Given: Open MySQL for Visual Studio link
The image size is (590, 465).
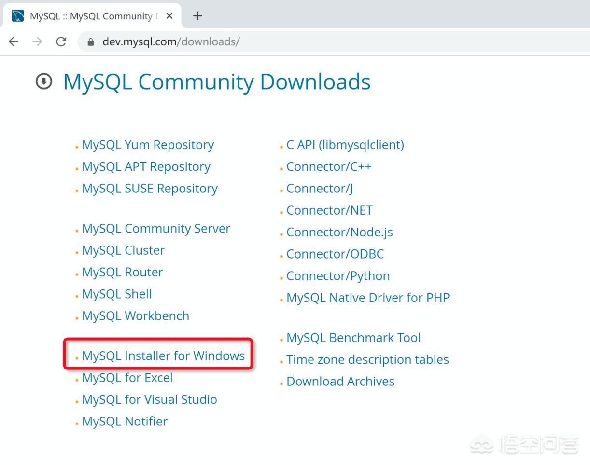Looking at the screenshot, I should 150,399.
